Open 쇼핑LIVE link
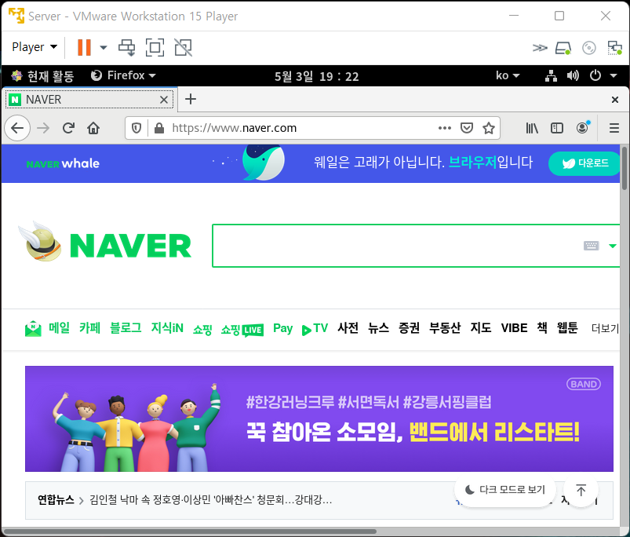Image resolution: width=630 pixels, height=537 pixels. coord(242,330)
